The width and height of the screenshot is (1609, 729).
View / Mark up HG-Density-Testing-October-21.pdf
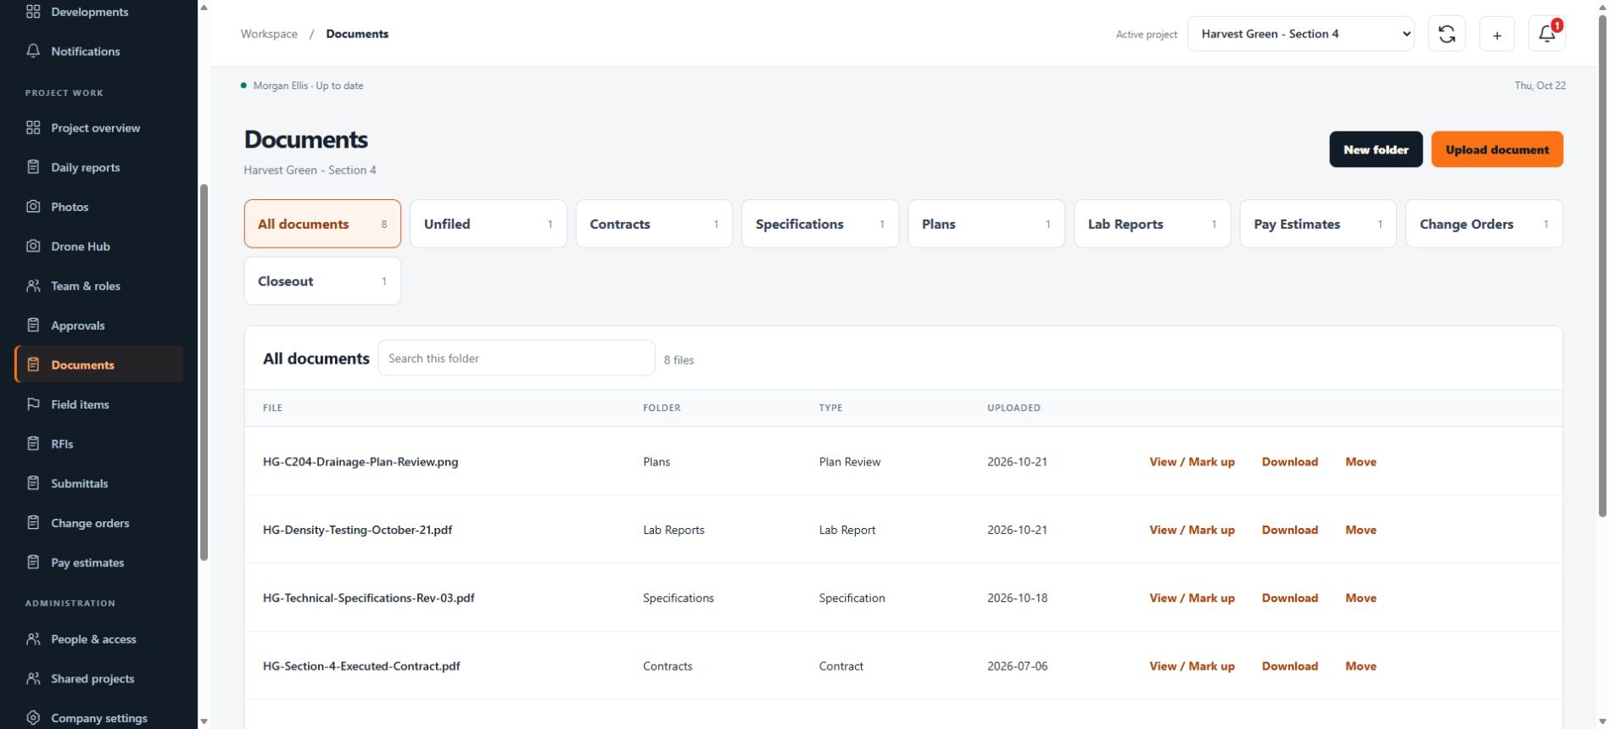click(1192, 530)
